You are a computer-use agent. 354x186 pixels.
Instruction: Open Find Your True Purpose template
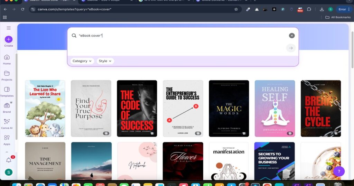click(91, 108)
